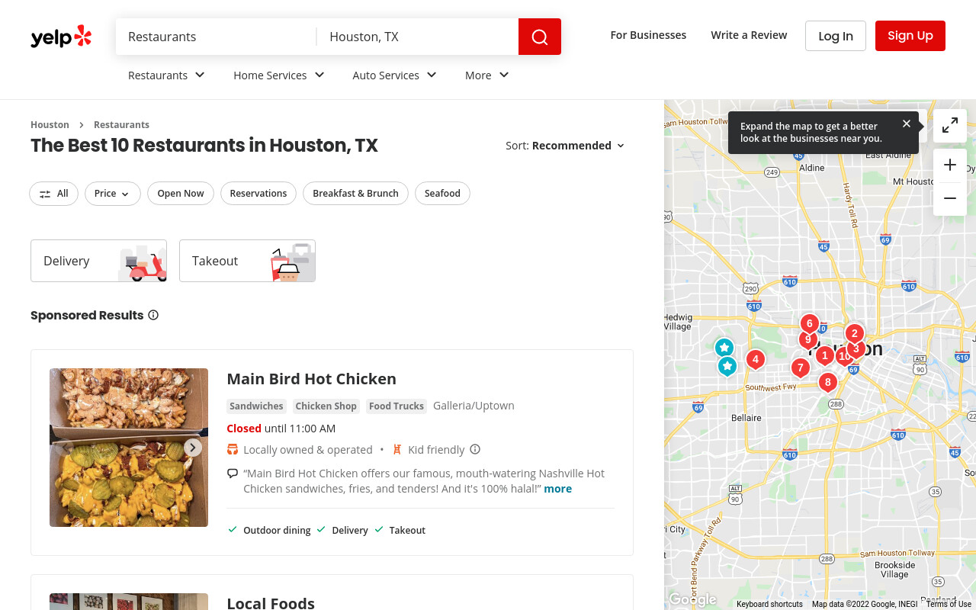
Task: Select map pin number 3
Action: [x=857, y=350]
